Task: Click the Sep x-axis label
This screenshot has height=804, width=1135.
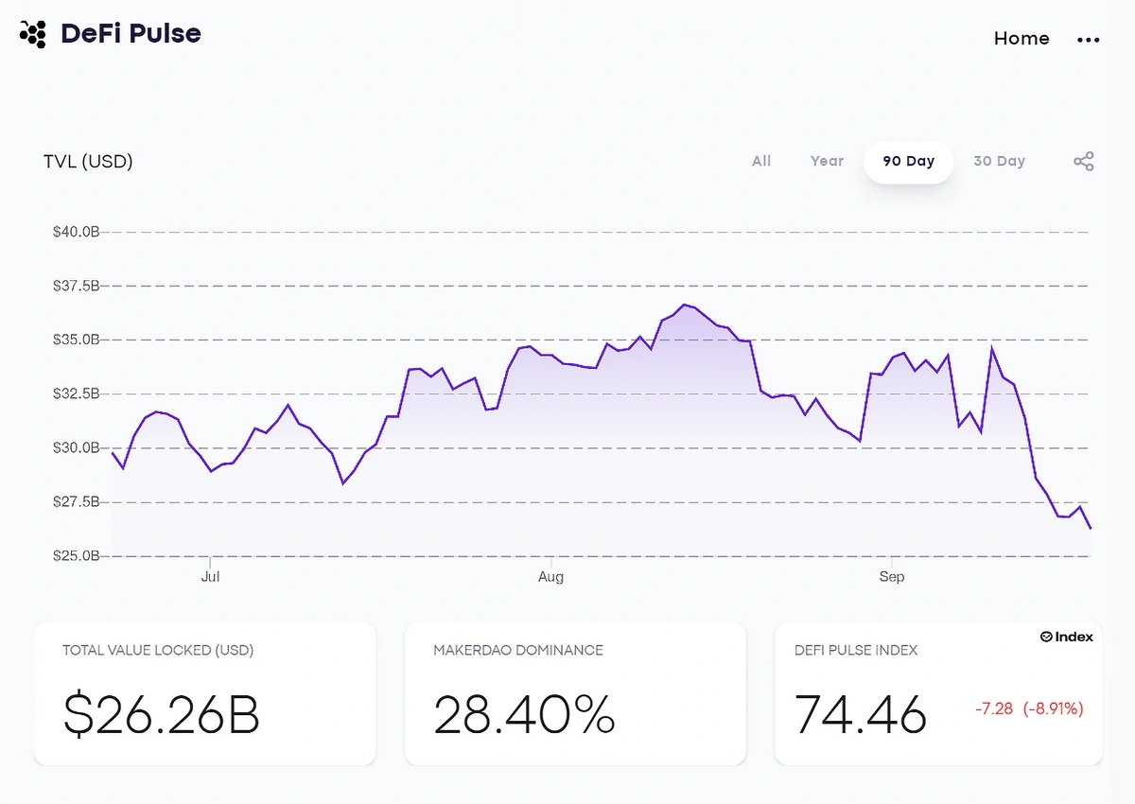Action: [891, 576]
